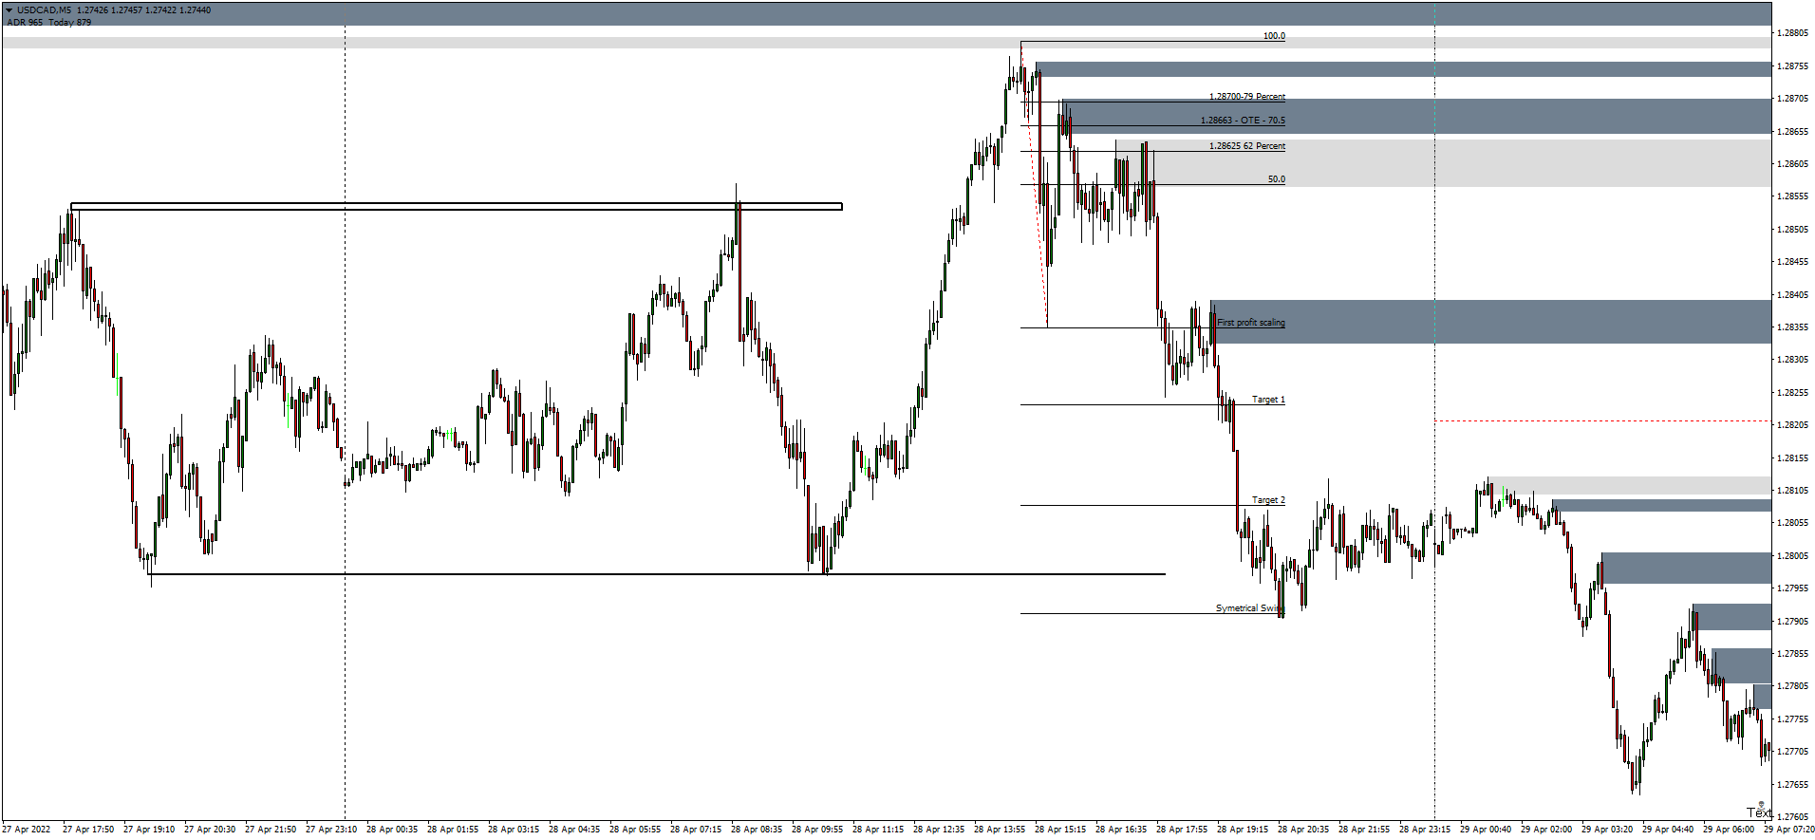This screenshot has height=840, width=1815.
Task: Click the 28 Apr 17:55 time label
Action: (1182, 830)
